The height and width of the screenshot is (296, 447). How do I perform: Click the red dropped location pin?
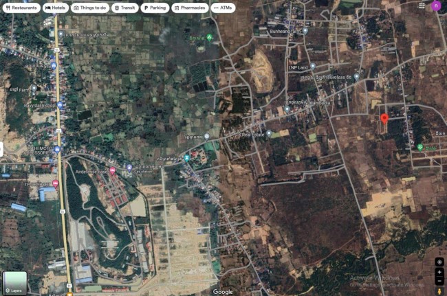[x=384, y=119]
